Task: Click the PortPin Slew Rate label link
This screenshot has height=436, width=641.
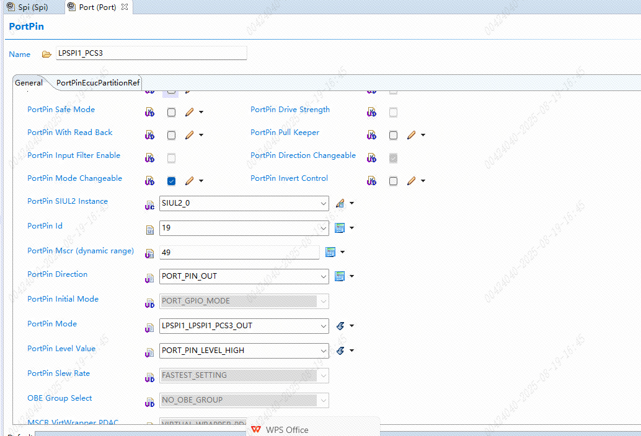Action: point(58,373)
